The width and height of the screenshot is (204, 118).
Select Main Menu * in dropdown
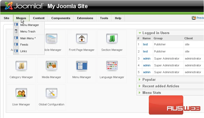pyautogui.click(x=28, y=38)
